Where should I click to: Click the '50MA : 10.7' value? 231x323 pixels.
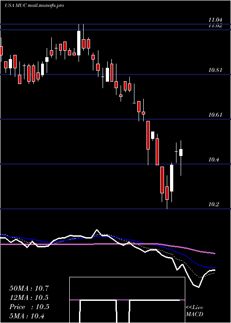[x=29, y=288]
